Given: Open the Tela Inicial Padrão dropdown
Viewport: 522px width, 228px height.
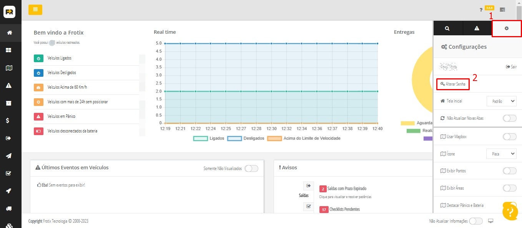Looking at the screenshot, I should point(501,101).
